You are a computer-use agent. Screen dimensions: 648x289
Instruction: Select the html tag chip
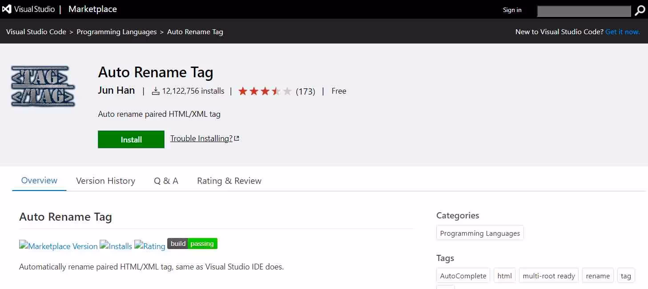pyautogui.click(x=504, y=276)
